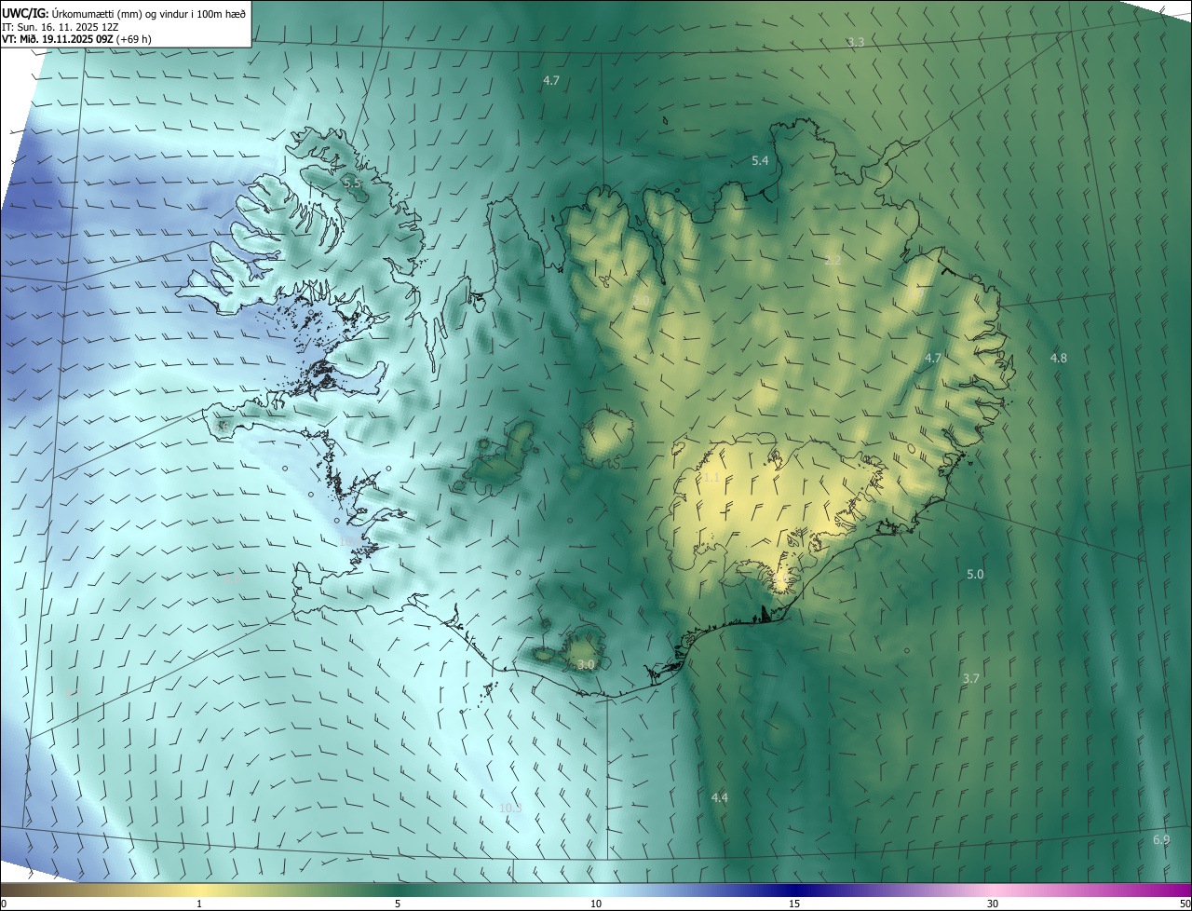Click the 4.8 value off the east coast
The image size is (1192, 911).
coord(1059,358)
